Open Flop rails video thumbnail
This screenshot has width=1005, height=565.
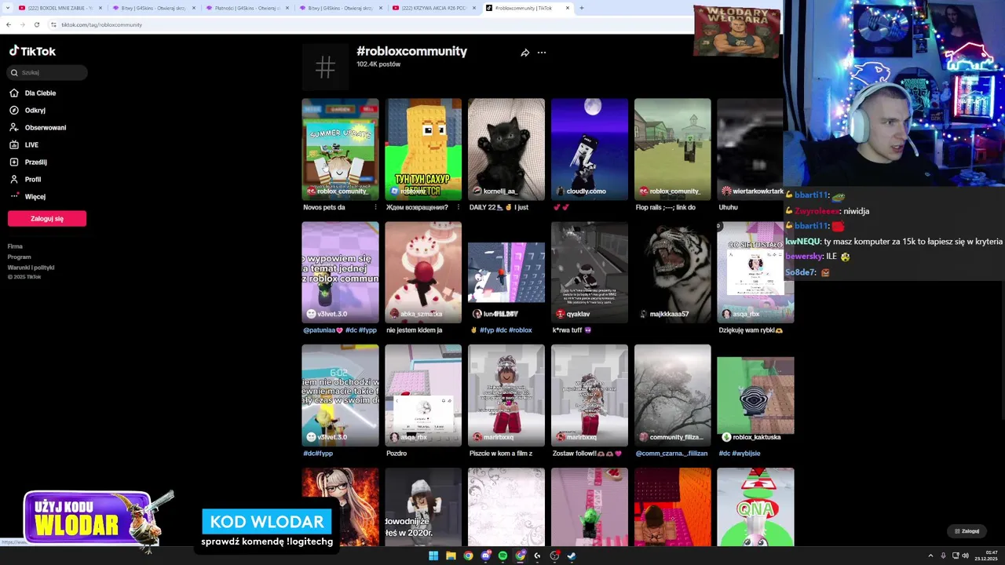[673, 149]
